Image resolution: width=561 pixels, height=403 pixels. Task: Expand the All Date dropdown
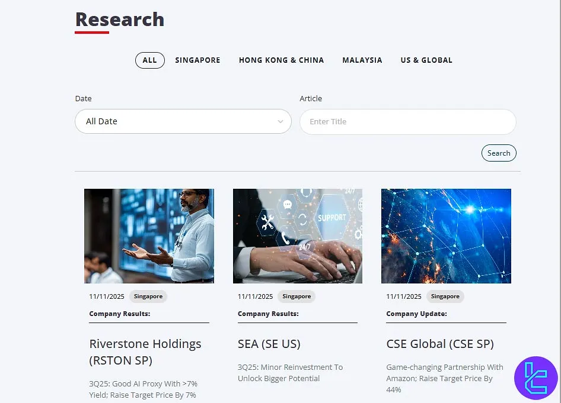click(183, 121)
